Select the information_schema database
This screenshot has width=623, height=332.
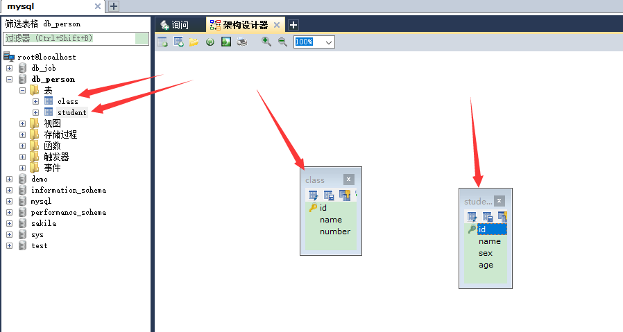coord(69,190)
